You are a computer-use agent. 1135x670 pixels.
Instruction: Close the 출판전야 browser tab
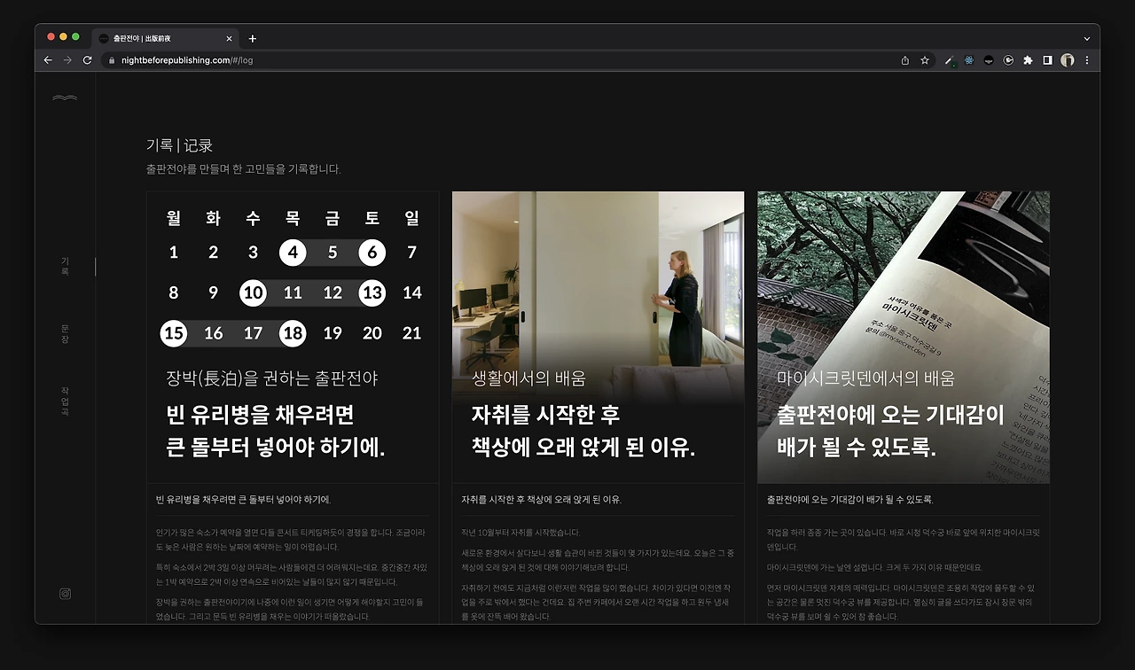click(230, 39)
